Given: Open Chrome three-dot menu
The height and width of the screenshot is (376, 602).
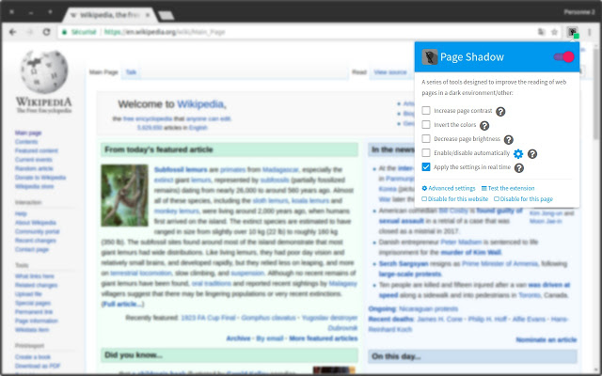Looking at the screenshot, I should tap(590, 32).
